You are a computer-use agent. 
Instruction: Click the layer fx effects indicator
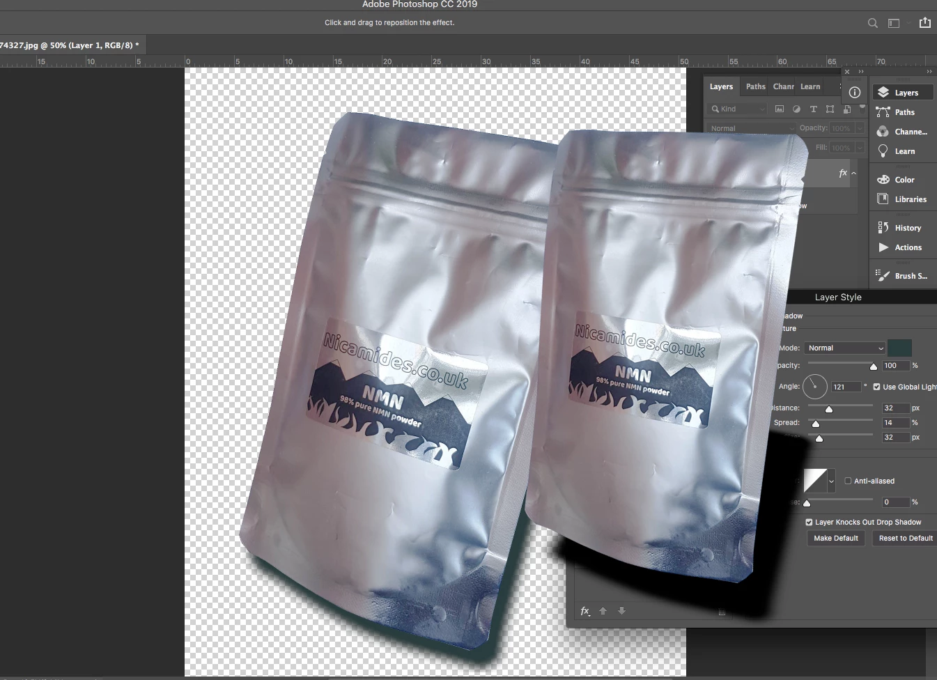point(843,173)
